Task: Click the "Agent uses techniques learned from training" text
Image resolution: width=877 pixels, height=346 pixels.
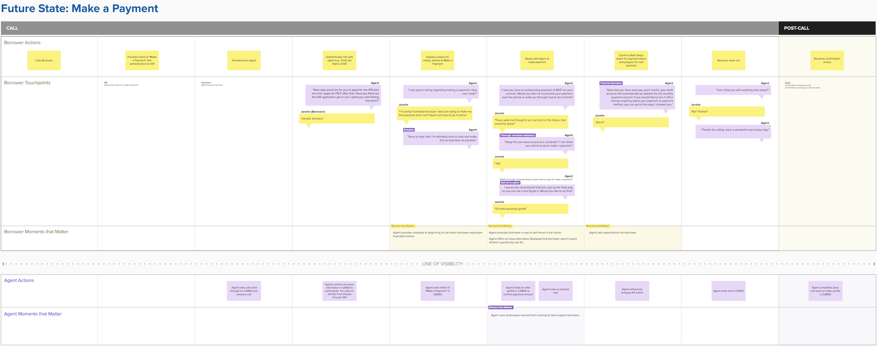Action: pos(535,315)
